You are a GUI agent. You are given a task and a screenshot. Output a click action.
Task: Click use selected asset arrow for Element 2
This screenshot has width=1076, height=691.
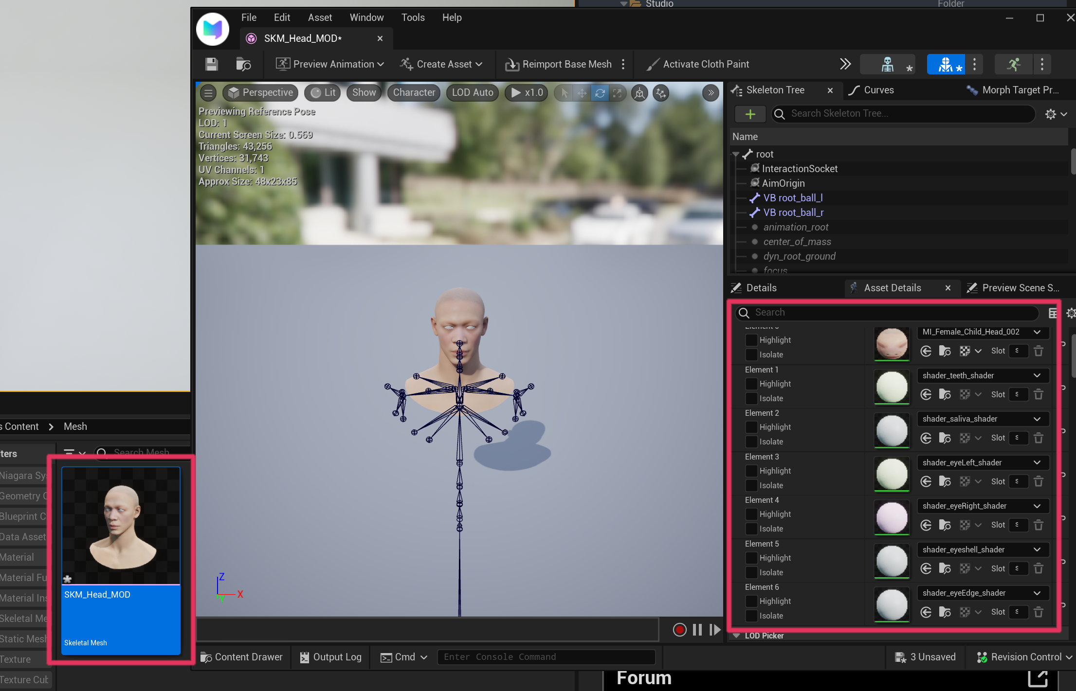(926, 438)
